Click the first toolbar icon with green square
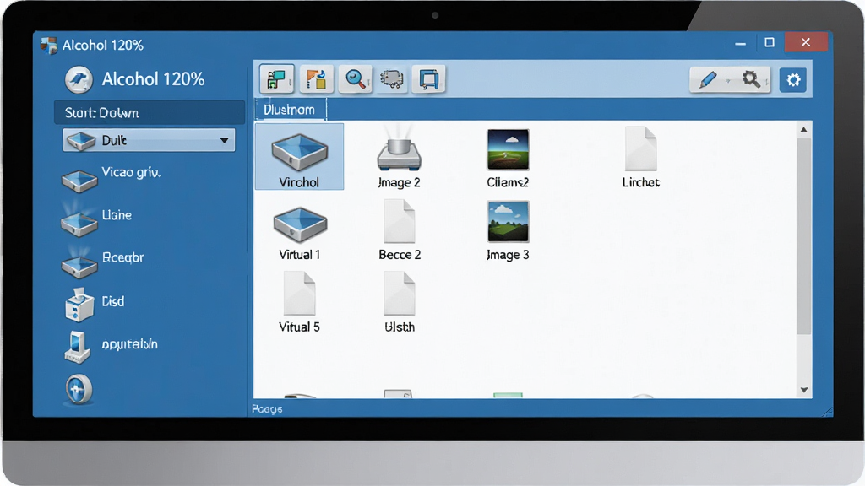The image size is (865, 486). pyautogui.click(x=276, y=79)
